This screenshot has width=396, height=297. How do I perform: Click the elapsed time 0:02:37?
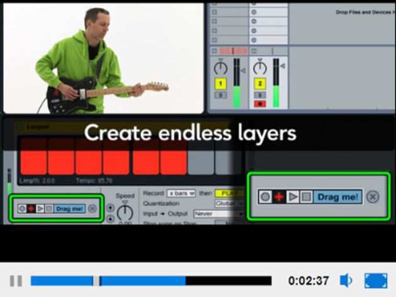309,281
